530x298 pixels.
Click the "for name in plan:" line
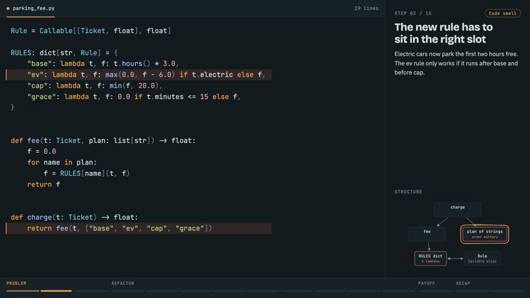tap(62, 162)
